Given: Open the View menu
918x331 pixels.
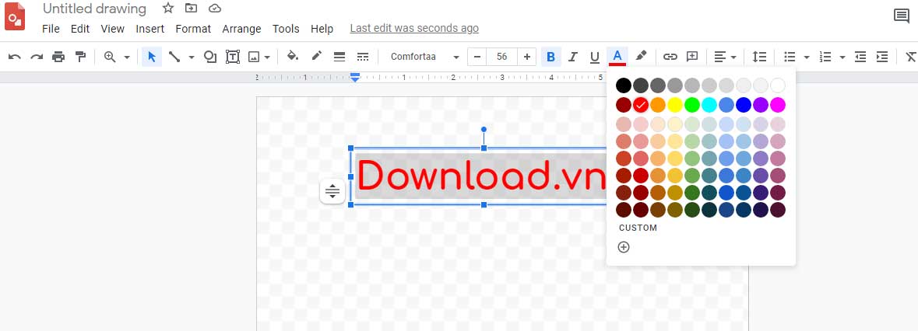Looking at the screenshot, I should pos(112,29).
